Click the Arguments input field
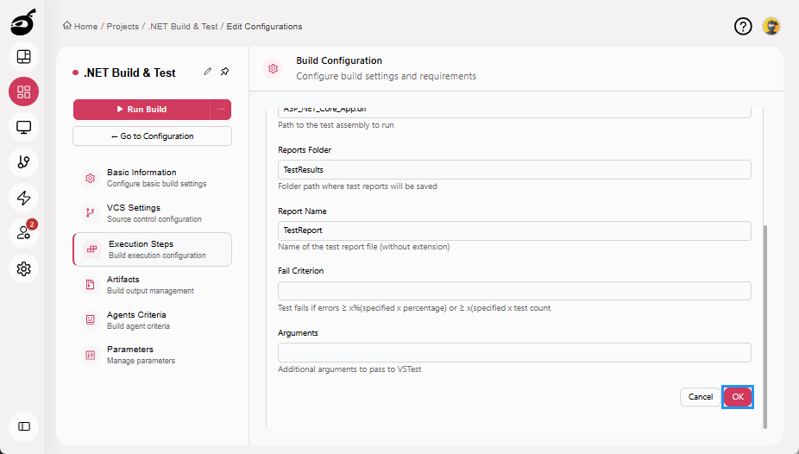This screenshot has height=454, width=799. tap(514, 353)
